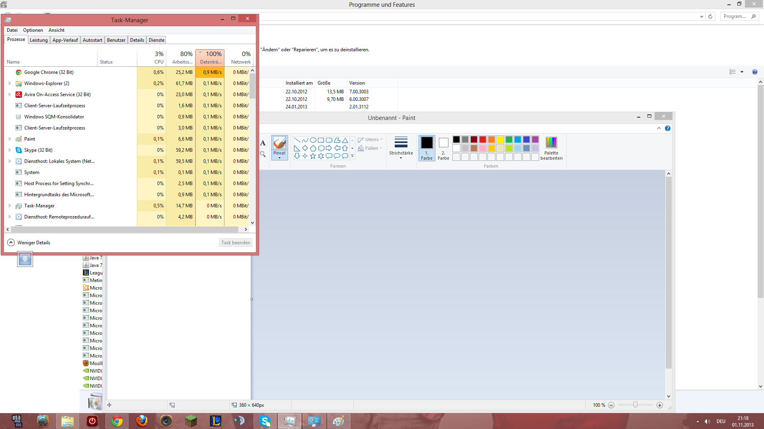Expand the Windows-Explorer process group

[x=10, y=83]
